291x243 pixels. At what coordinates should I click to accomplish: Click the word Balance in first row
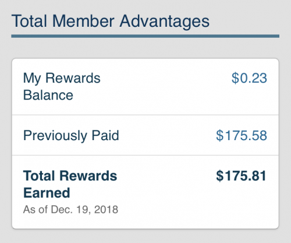48,95
